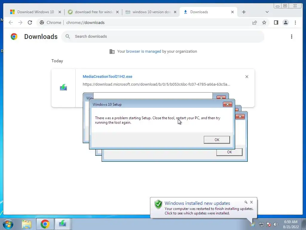Screen dimensions: 306x230
Task: Open a new tab with plus button
Action: pyautogui.click(x=244, y=12)
